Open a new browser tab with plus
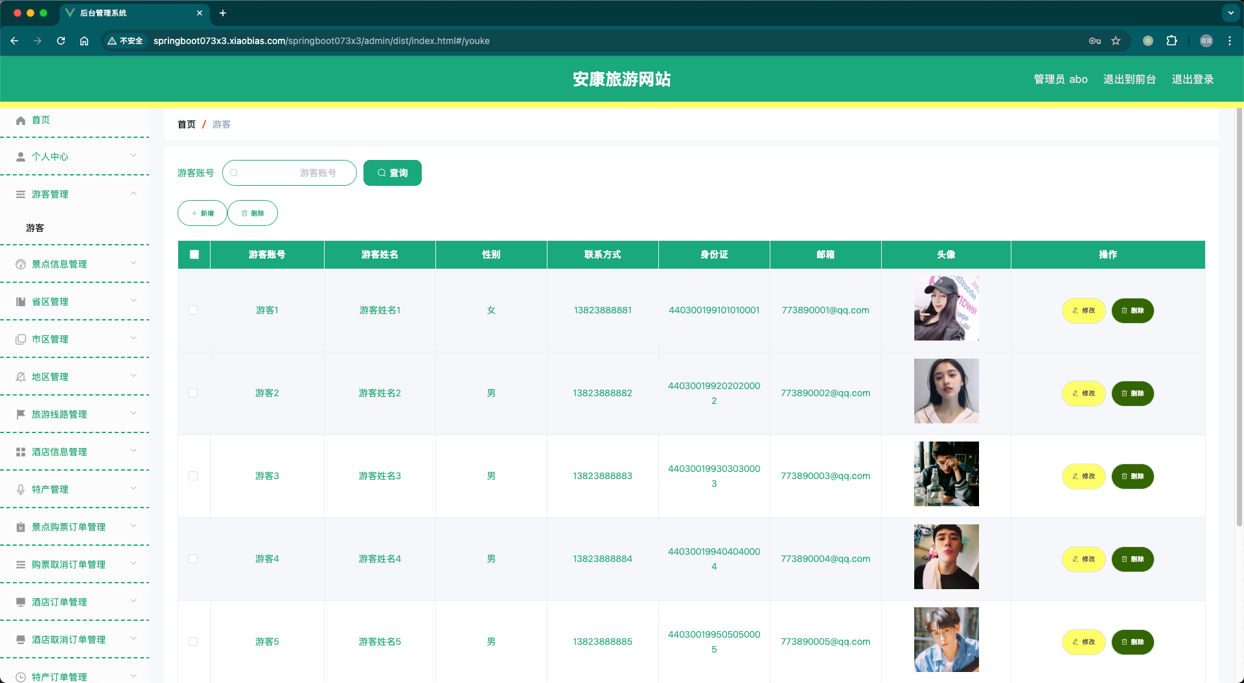 point(223,13)
